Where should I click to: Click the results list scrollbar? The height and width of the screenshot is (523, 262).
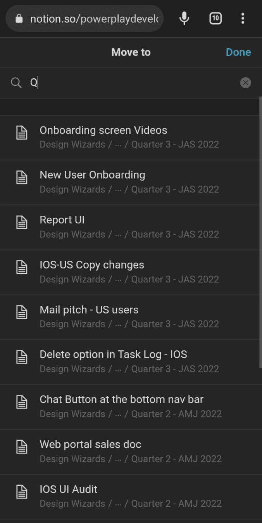click(x=260, y=232)
